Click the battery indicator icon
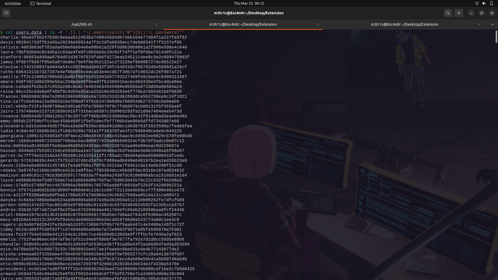This screenshot has height=280, width=498. [492, 3]
